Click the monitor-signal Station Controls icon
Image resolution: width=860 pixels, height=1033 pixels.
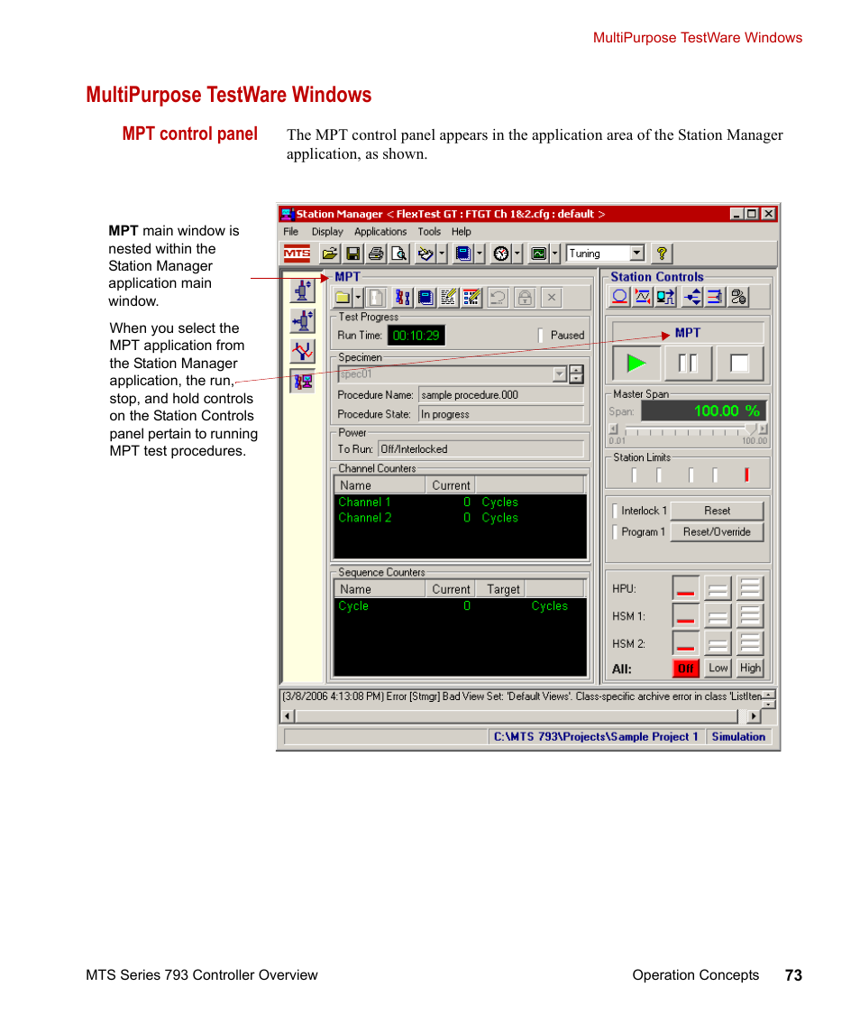click(x=665, y=297)
